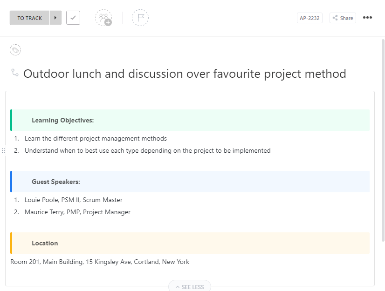The image size is (385, 291).
Task: Click the subtask parent icon beside the title
Action: [x=15, y=73]
